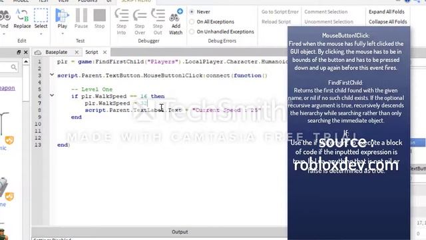Click the "Current Speed : 25" string
Viewport: 426px width, 240px height.
click(226, 110)
